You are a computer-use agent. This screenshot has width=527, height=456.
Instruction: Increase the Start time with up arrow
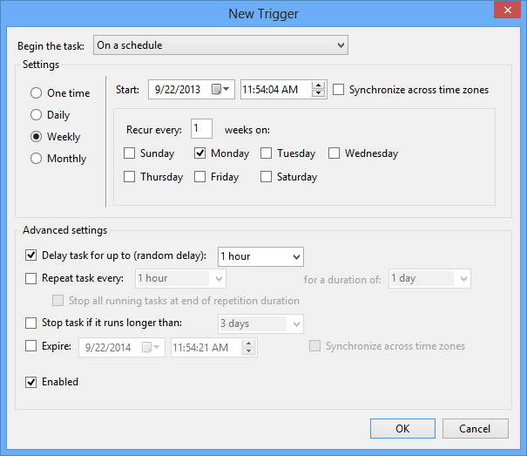coord(318,85)
